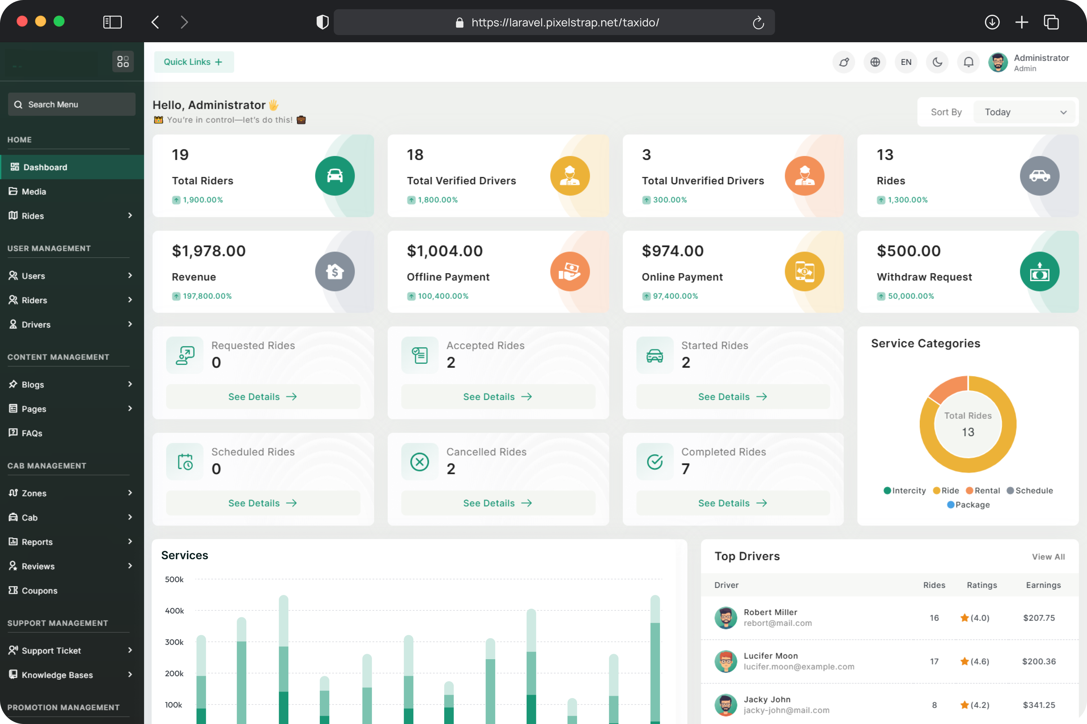Open the Sort By Today dropdown
Viewport: 1087px width, 724px height.
pos(1024,112)
